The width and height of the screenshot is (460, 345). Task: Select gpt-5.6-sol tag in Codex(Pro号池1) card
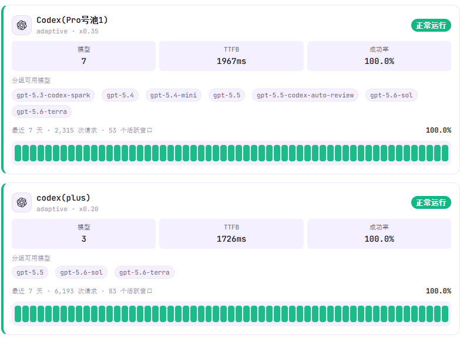coord(391,95)
